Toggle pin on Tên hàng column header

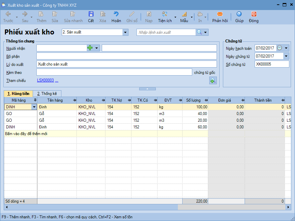pyautogui.click(x=74, y=100)
